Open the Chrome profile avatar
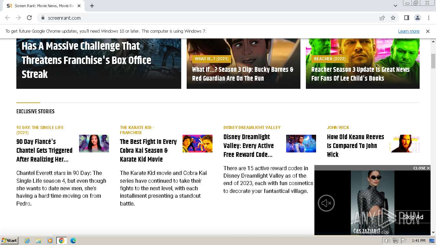 [417, 18]
